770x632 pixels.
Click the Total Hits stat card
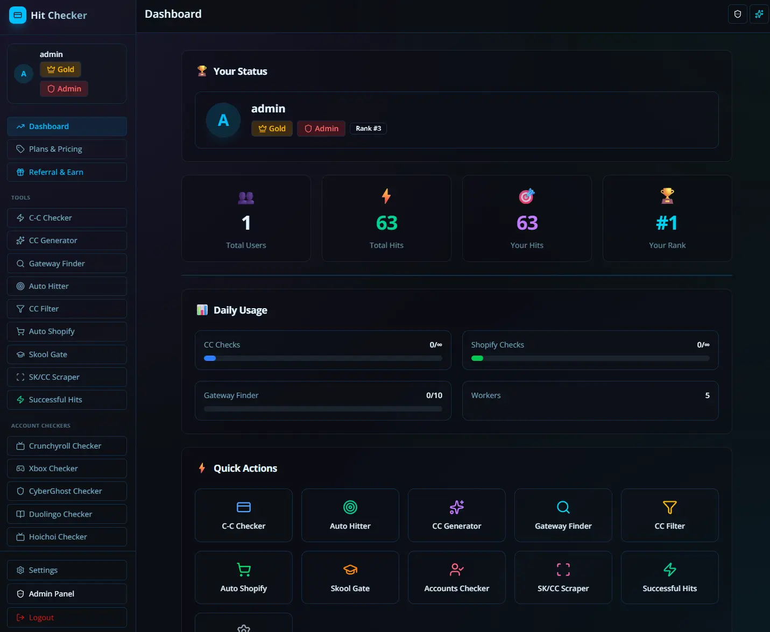tap(386, 218)
